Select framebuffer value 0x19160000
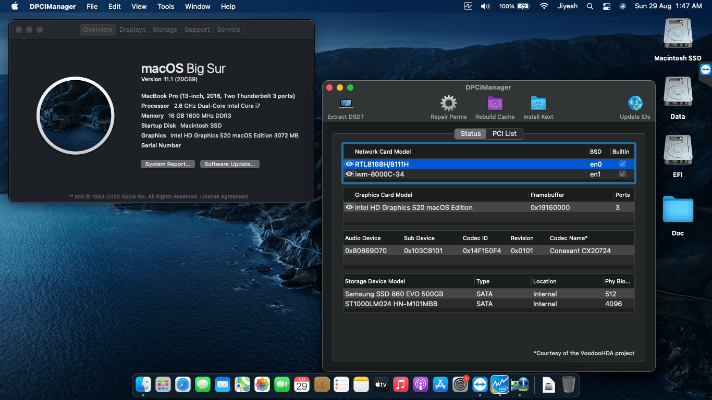Viewport: 712px width, 400px height. coord(550,207)
